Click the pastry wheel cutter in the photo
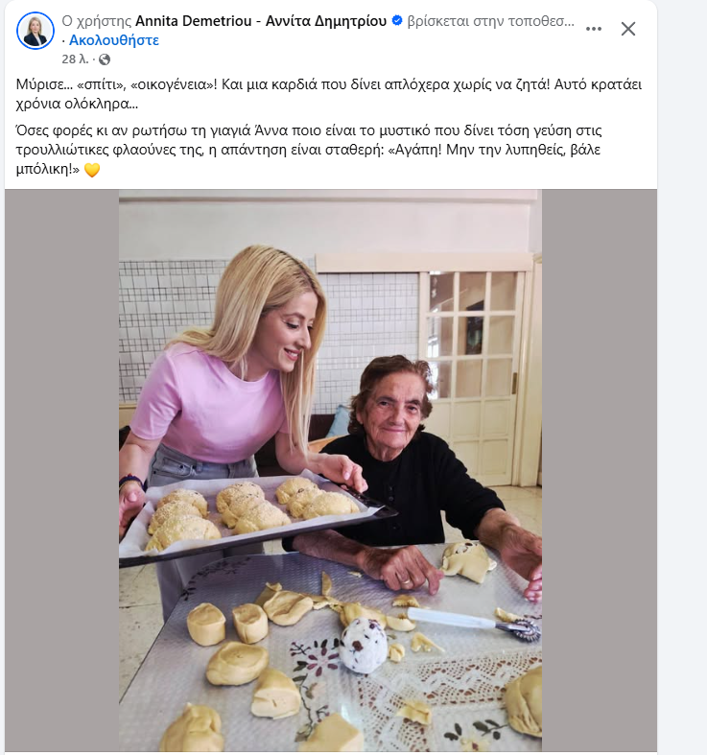This screenshot has width=707, height=755. click(474, 623)
